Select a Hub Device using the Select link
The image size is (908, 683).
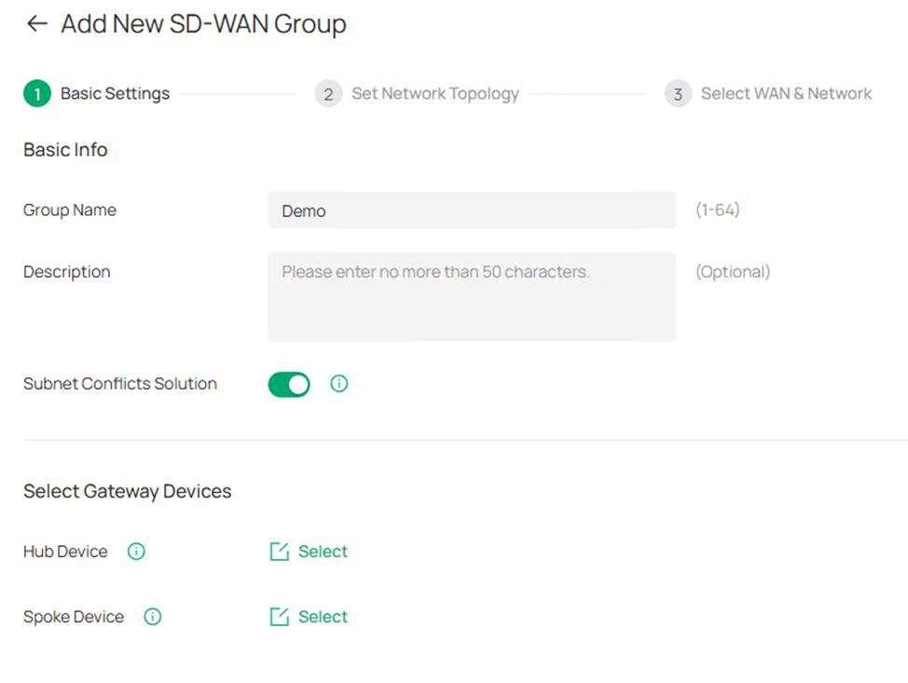[x=323, y=552]
